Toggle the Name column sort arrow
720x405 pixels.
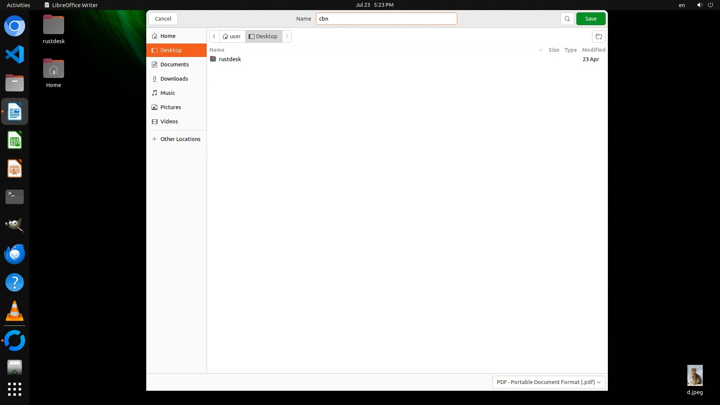click(x=540, y=50)
